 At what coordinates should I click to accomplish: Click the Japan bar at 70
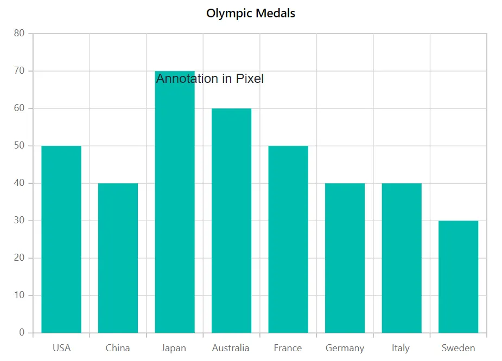coord(175,202)
